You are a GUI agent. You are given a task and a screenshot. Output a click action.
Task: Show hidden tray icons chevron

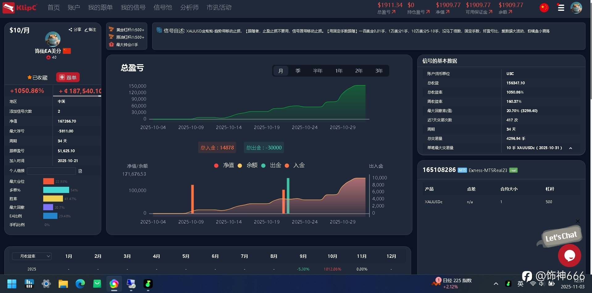[496, 284]
